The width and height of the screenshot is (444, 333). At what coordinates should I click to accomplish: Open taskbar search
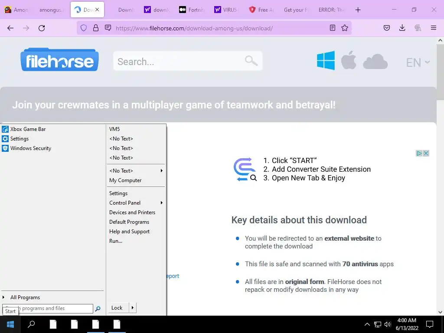click(x=31, y=324)
